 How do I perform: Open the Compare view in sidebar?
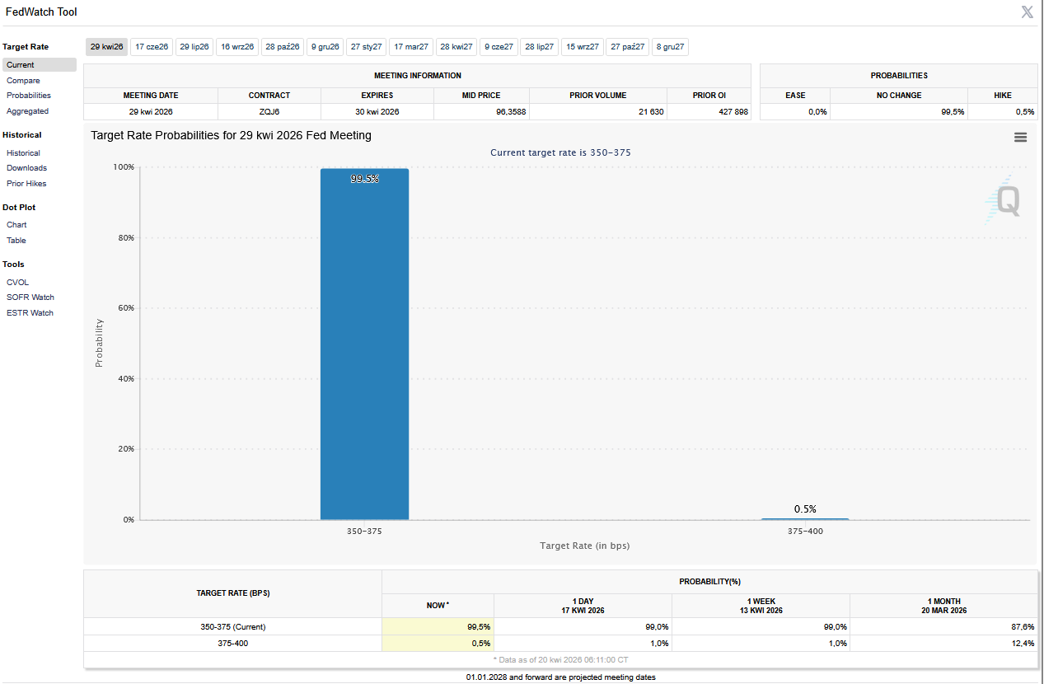(x=23, y=81)
